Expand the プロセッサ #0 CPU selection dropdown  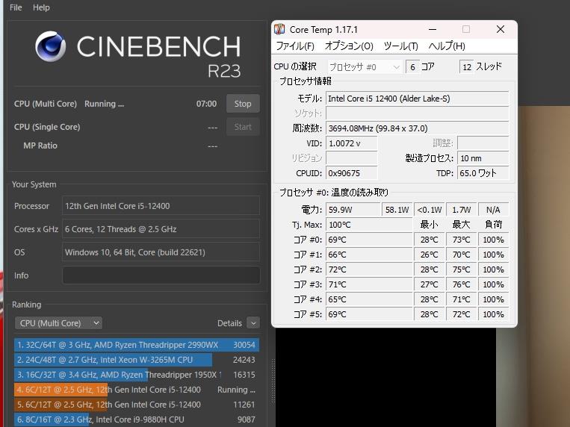[x=365, y=67]
